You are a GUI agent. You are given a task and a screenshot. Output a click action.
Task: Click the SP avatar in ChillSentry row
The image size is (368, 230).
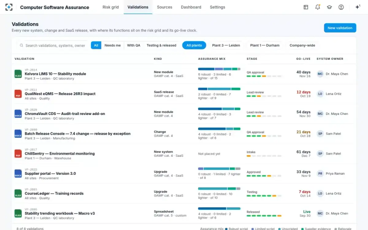pos(320,154)
